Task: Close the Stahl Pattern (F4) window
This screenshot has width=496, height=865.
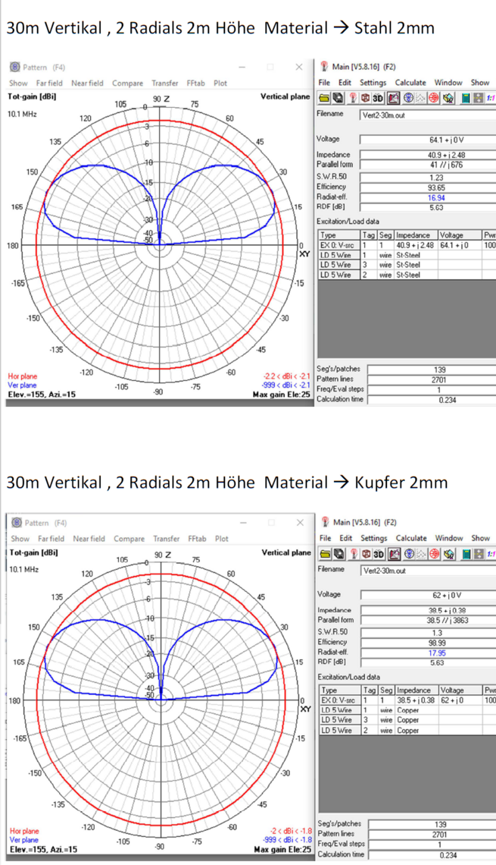Action: (x=299, y=67)
